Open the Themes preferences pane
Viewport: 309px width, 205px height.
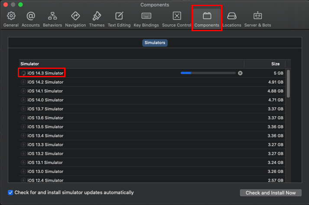tap(97, 19)
